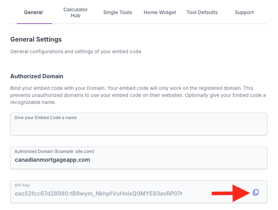Switch to the Support tab
The width and height of the screenshot is (278, 210).
coord(244,12)
